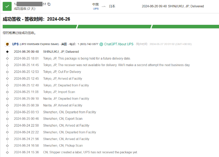Click the timestamp 2024-06-24 22:22
This screenshot has width=219, height=157.
[x=26, y=132]
